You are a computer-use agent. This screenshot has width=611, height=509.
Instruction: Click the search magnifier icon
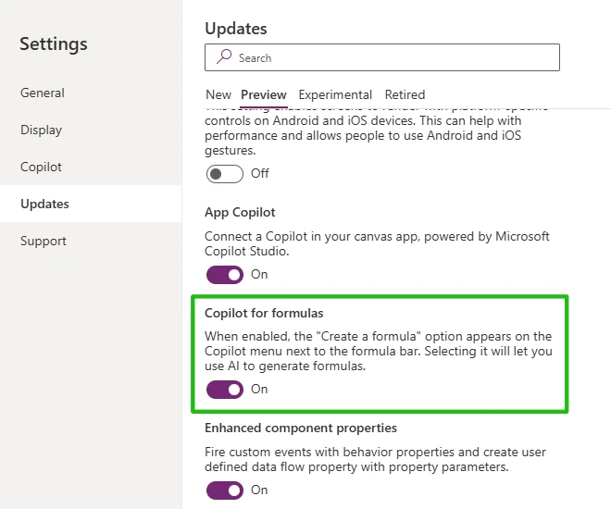point(224,57)
